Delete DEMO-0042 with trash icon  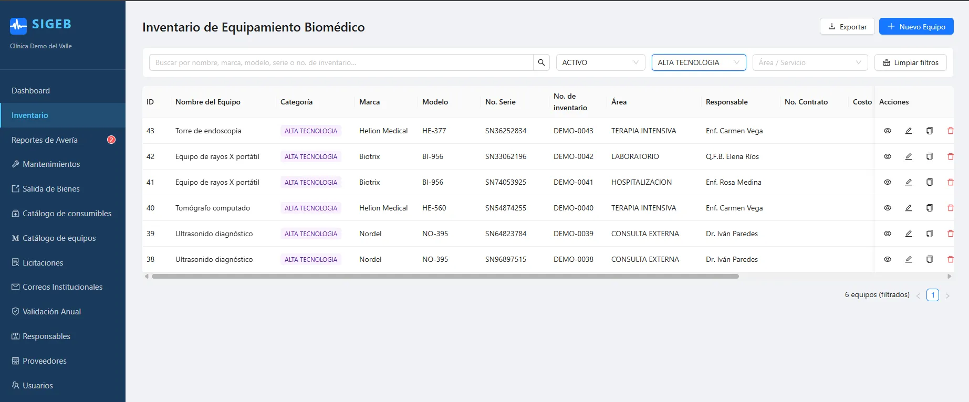[x=950, y=156]
